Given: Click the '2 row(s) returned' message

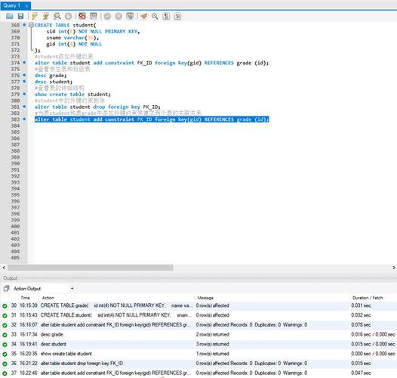Looking at the screenshot, I should 212,334.
